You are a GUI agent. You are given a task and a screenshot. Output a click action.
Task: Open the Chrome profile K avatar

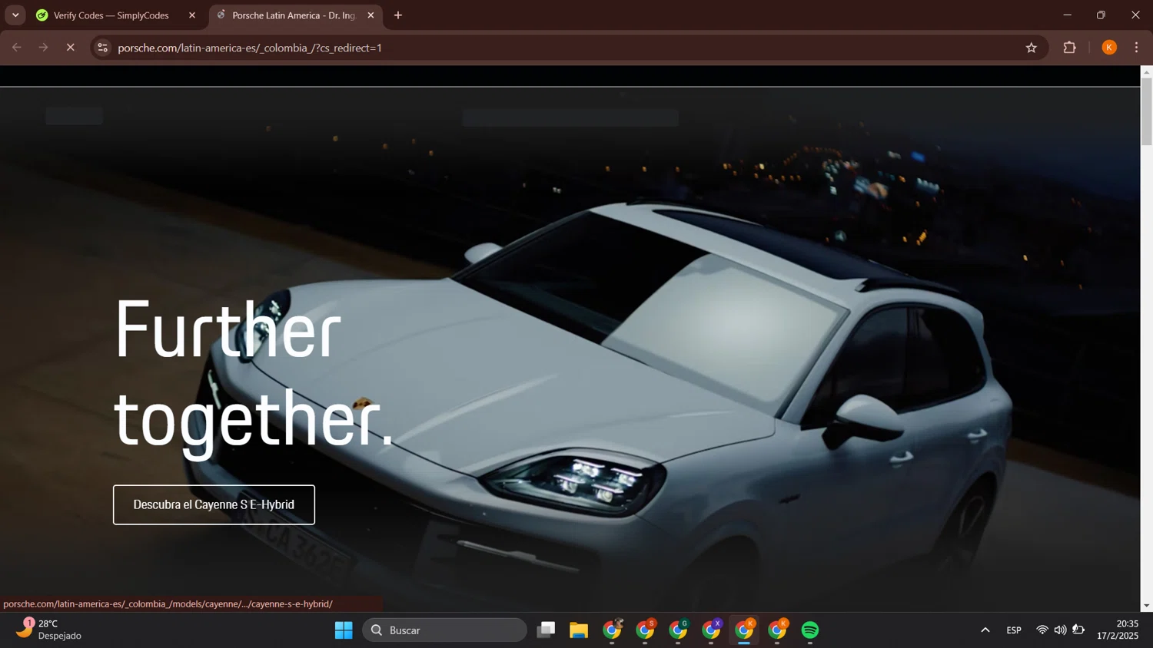[x=1109, y=48]
